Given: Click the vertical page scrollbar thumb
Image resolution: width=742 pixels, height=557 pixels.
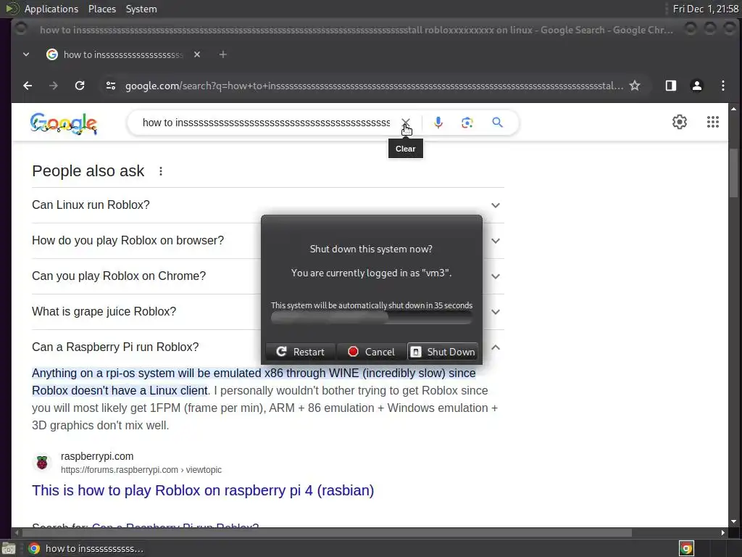Looking at the screenshot, I should coord(733,173).
